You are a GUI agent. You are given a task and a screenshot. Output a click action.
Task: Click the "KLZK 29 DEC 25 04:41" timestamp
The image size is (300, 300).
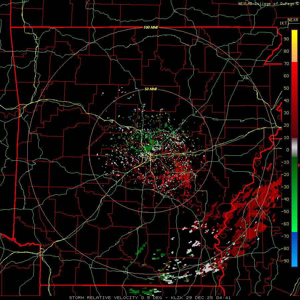click(x=201, y=298)
